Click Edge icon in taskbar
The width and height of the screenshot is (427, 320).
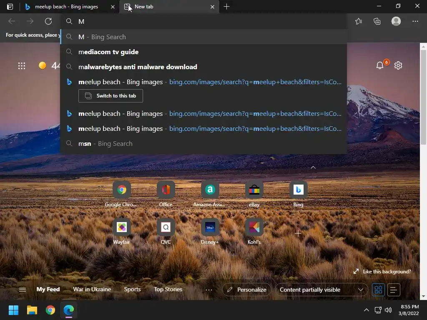point(69,310)
